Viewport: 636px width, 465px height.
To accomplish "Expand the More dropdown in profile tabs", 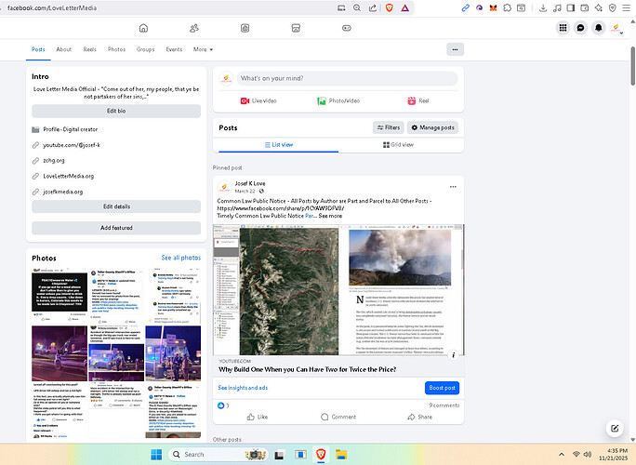I will pos(203,49).
